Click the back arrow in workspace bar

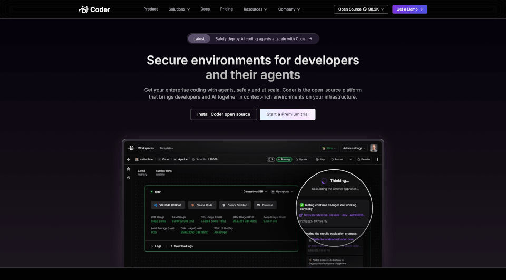pyautogui.click(x=129, y=160)
